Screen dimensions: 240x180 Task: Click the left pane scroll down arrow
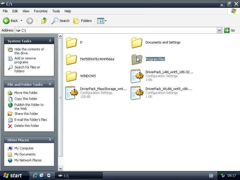pos(61,168)
